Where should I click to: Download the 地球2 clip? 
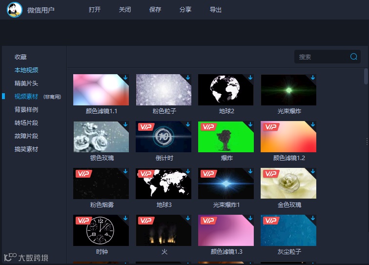pyautogui.click(x=250, y=78)
